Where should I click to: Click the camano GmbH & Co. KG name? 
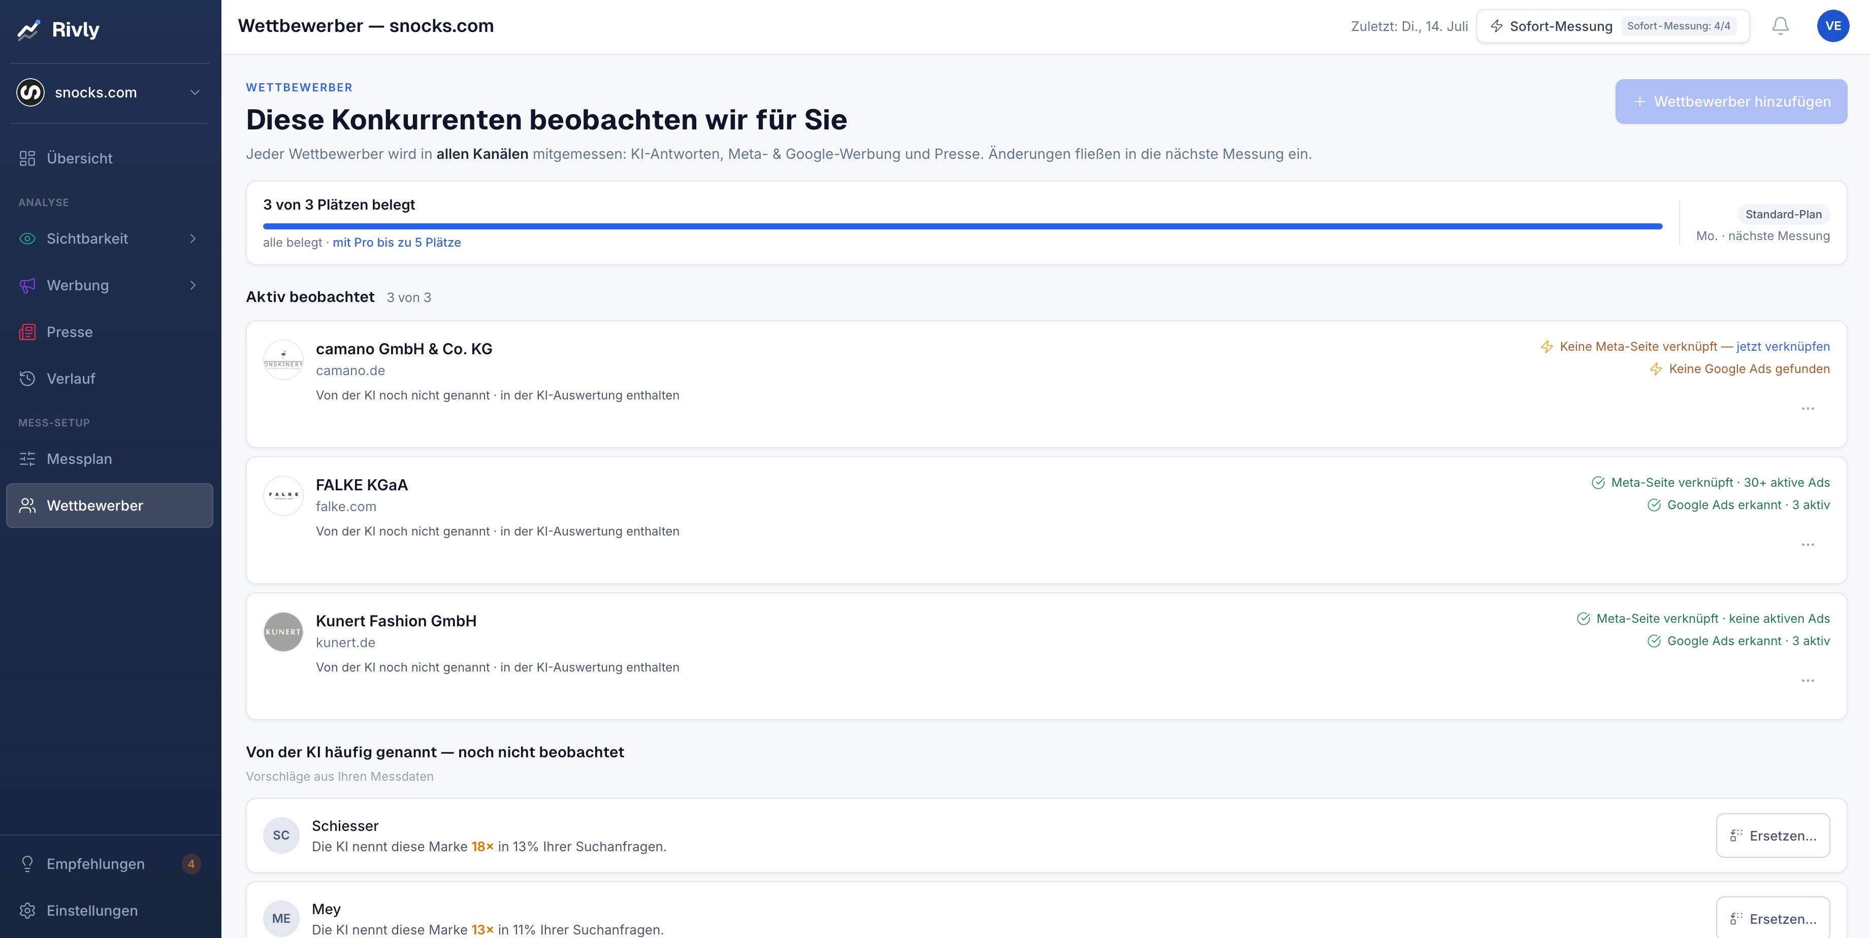(x=404, y=349)
